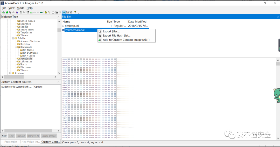Click the Export Disk Image toolbar icon
Viewport: 280px width, 147px height.
tap(24, 12)
